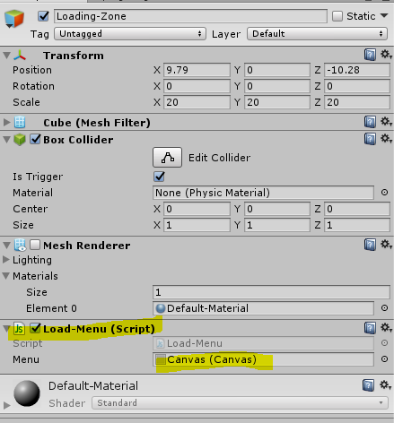Open the Layer dropdown showing Default
Screen dimensions: 394x423
[x=317, y=34]
